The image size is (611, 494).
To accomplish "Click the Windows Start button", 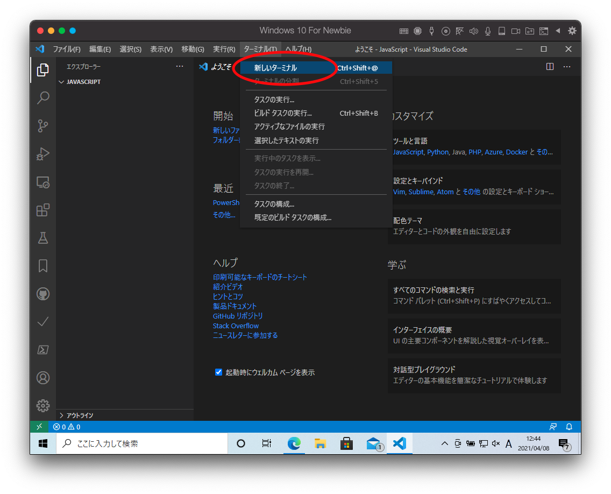I will tap(43, 443).
